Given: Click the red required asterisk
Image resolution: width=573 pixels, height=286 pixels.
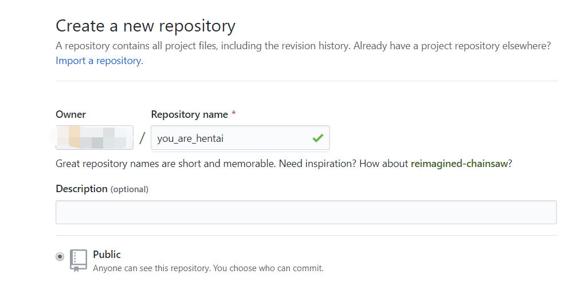Looking at the screenshot, I should coord(234,114).
